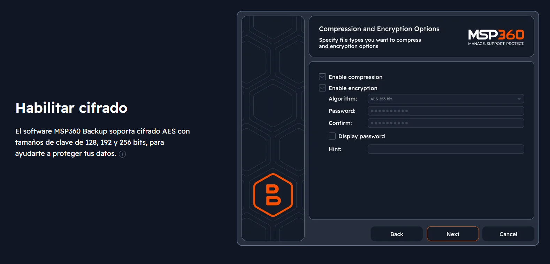Select the AES 256 bit combo box
Viewport: 550px width, 264px height.
[446, 99]
